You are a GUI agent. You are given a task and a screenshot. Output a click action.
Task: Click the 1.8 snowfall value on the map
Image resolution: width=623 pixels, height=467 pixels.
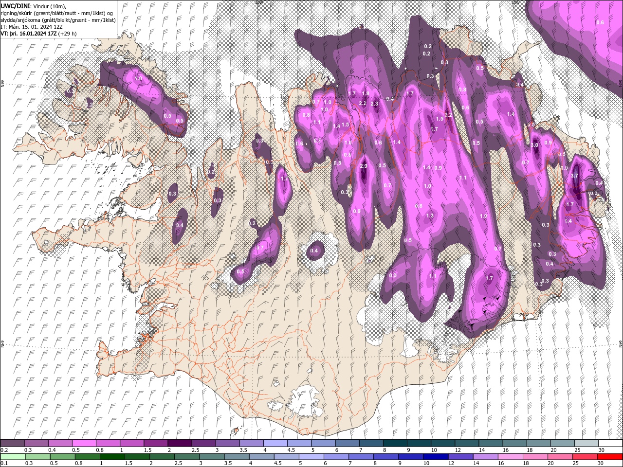[366, 93]
